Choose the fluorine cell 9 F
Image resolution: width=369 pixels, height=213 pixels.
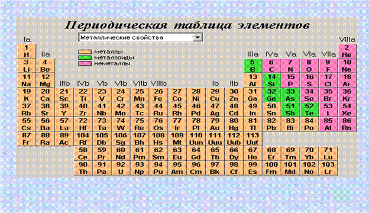(328, 66)
